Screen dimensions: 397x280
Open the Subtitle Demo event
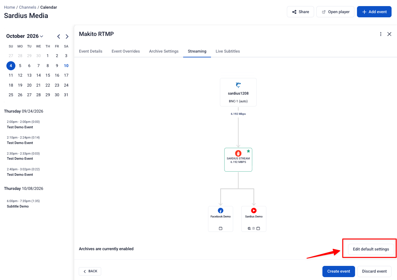pos(23,204)
